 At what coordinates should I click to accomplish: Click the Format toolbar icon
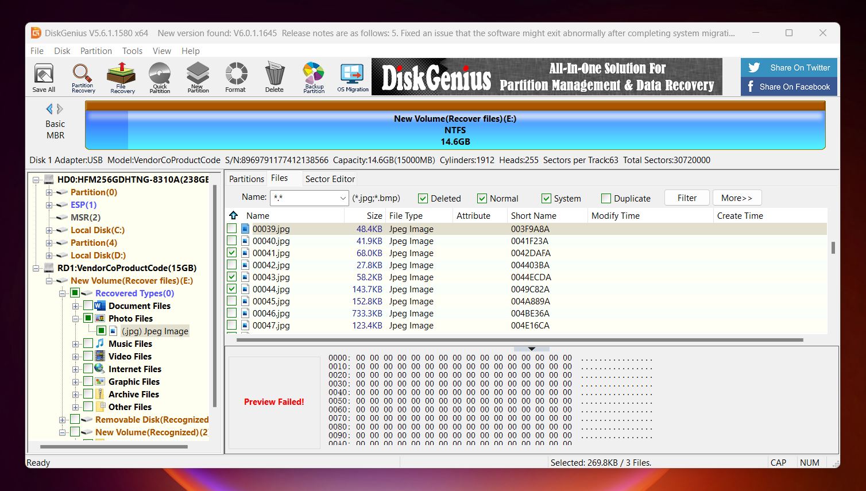coord(235,78)
